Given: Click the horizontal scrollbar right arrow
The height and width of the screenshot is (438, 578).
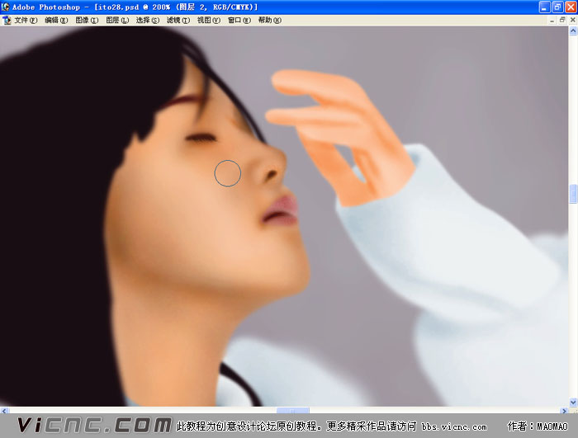Looking at the screenshot, I should pos(564,411).
